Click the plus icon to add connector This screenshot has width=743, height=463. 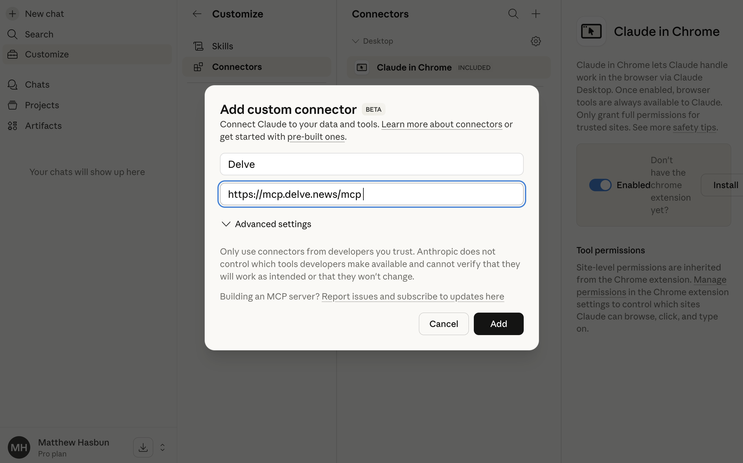[536, 14]
